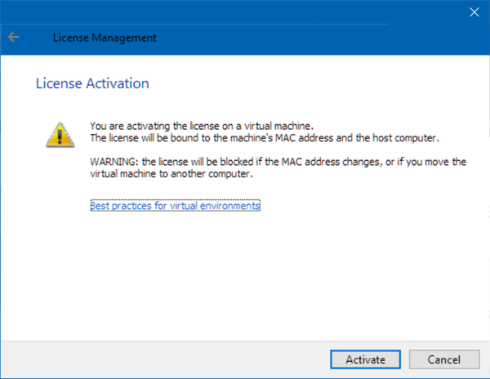This screenshot has width=490, height=379.
Task: Select the License Activation heading
Action: pos(91,83)
